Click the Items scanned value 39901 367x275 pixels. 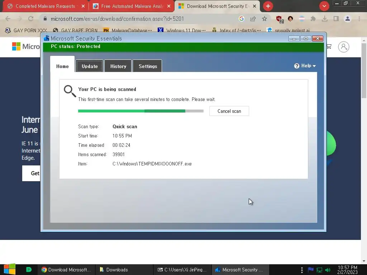[x=119, y=154]
